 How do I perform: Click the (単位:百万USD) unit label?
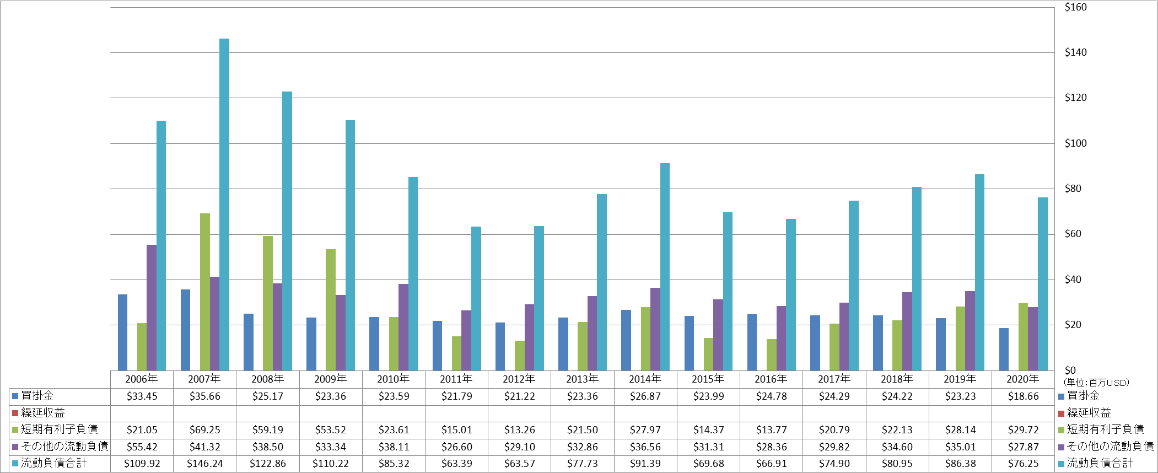(1096, 383)
